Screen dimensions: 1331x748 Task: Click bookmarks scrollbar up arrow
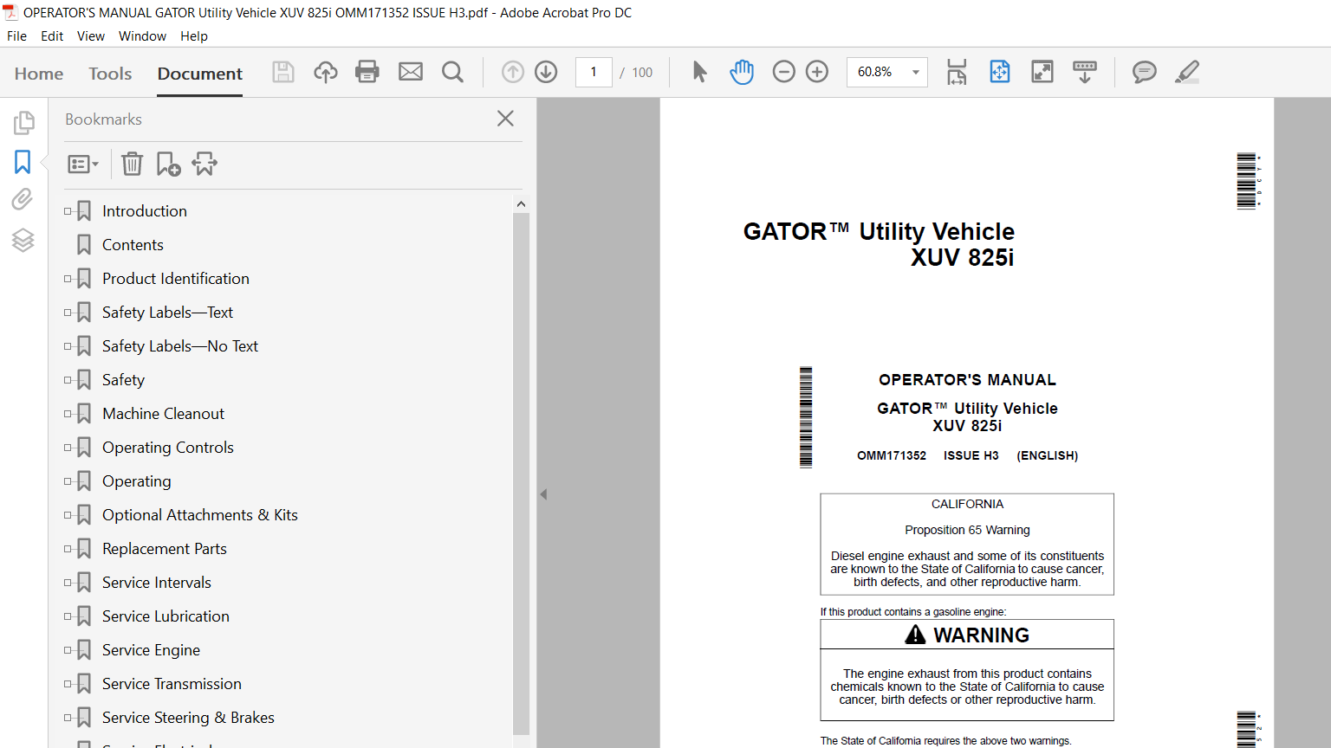(x=521, y=203)
